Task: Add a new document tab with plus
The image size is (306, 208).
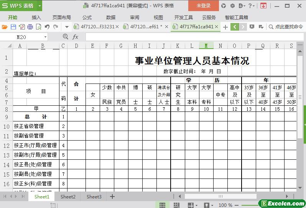Action: click(x=225, y=27)
